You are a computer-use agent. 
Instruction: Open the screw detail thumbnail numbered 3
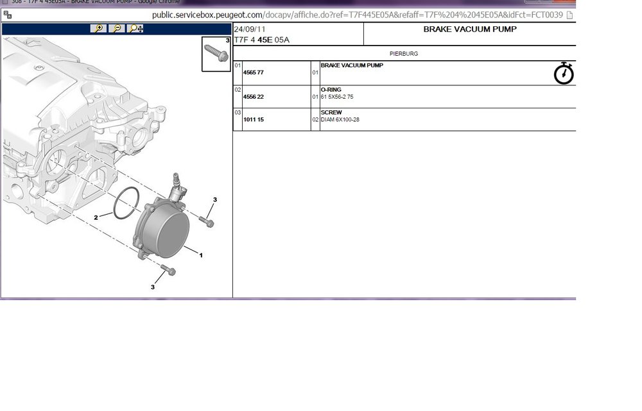tap(216, 54)
